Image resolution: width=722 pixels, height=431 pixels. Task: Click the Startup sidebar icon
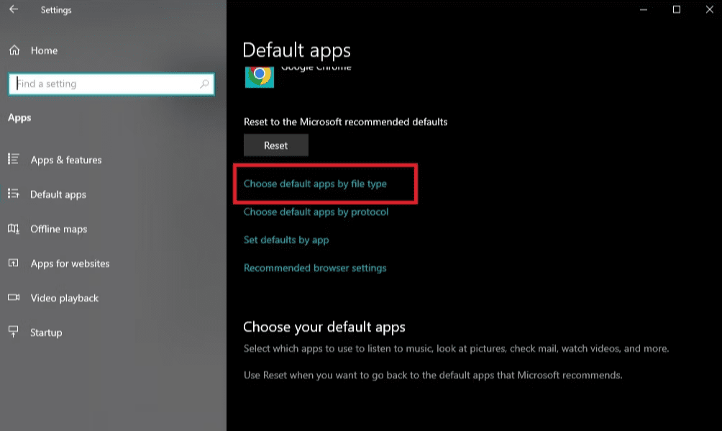click(x=14, y=332)
